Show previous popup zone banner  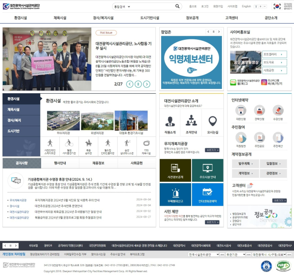pyautogui.click(x=208, y=32)
